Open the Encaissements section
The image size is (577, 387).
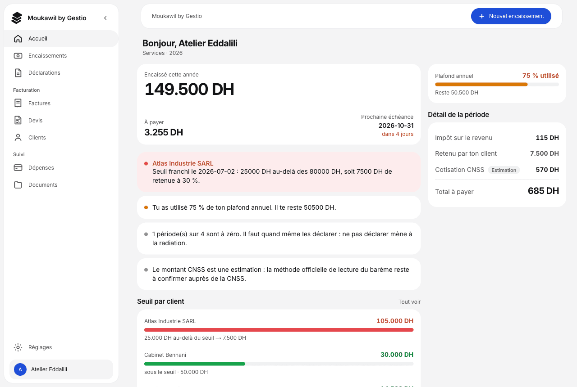pos(61,56)
